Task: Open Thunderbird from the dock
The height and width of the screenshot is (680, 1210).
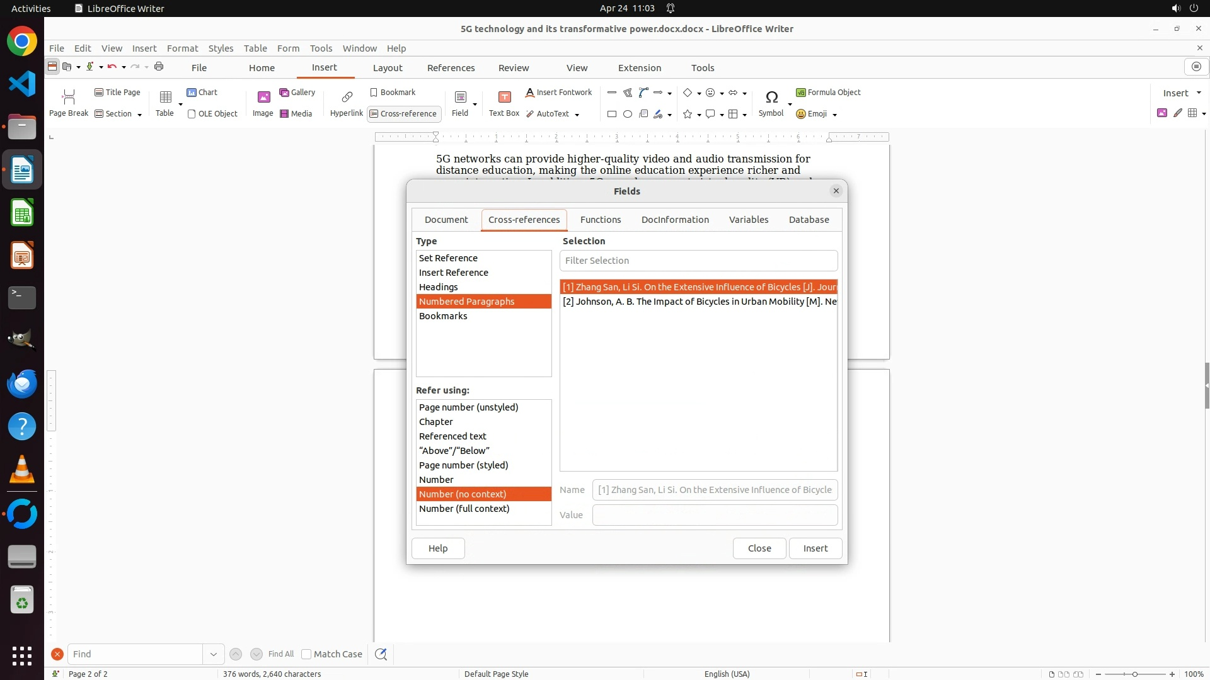Action: point(22,383)
